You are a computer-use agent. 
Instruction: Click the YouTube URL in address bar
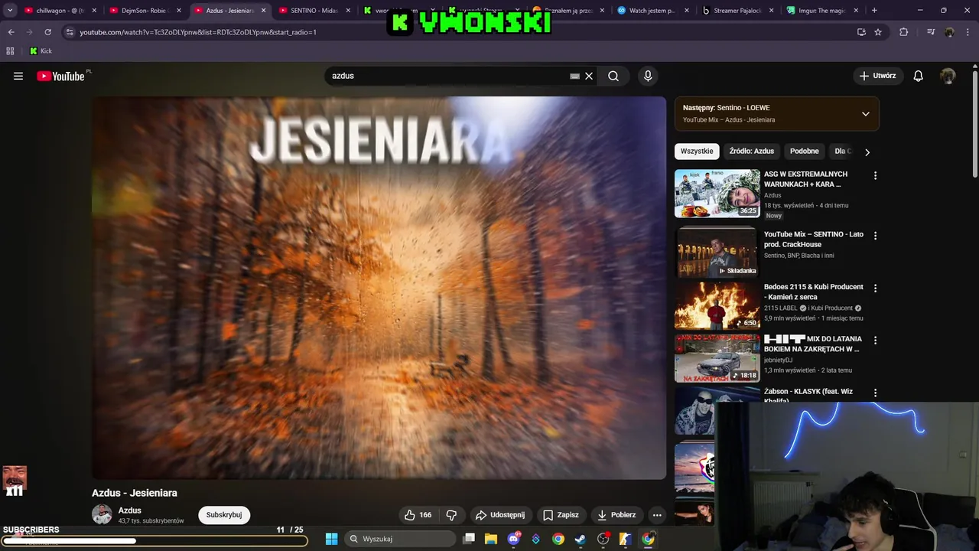[198, 32]
